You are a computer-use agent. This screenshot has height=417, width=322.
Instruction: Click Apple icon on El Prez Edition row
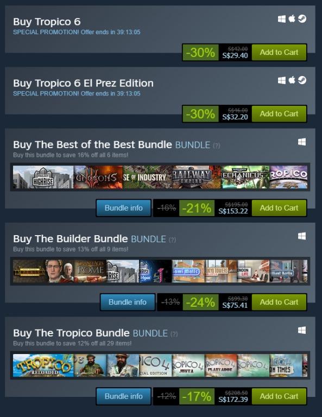(x=292, y=80)
